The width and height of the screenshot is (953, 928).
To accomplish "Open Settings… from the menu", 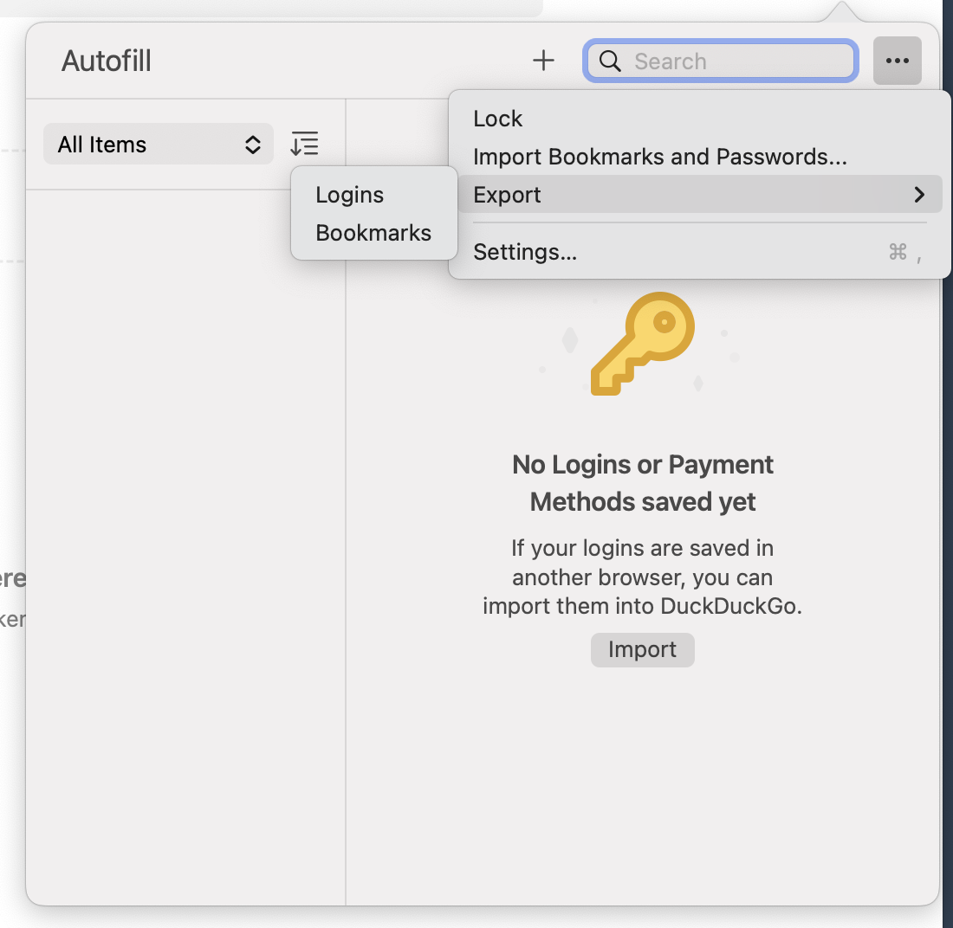I will click(x=699, y=251).
